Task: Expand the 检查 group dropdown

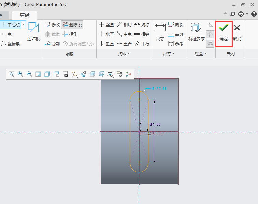Action: point(201,54)
